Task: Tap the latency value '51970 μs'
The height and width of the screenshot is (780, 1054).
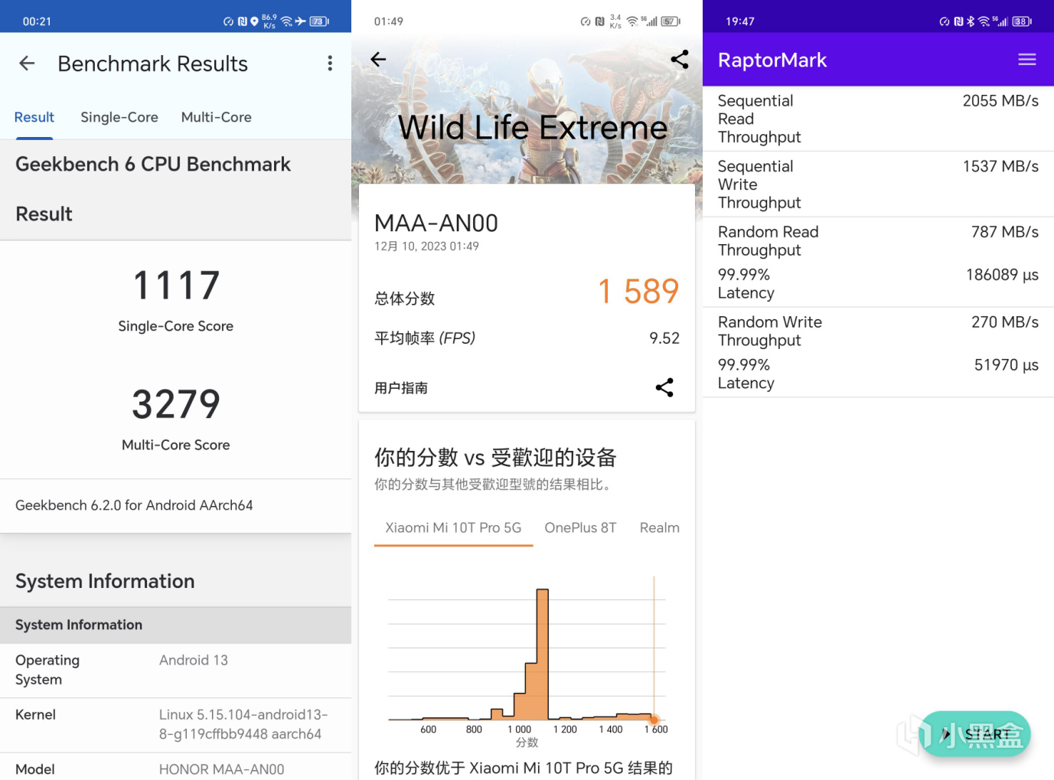Action: 1007,365
